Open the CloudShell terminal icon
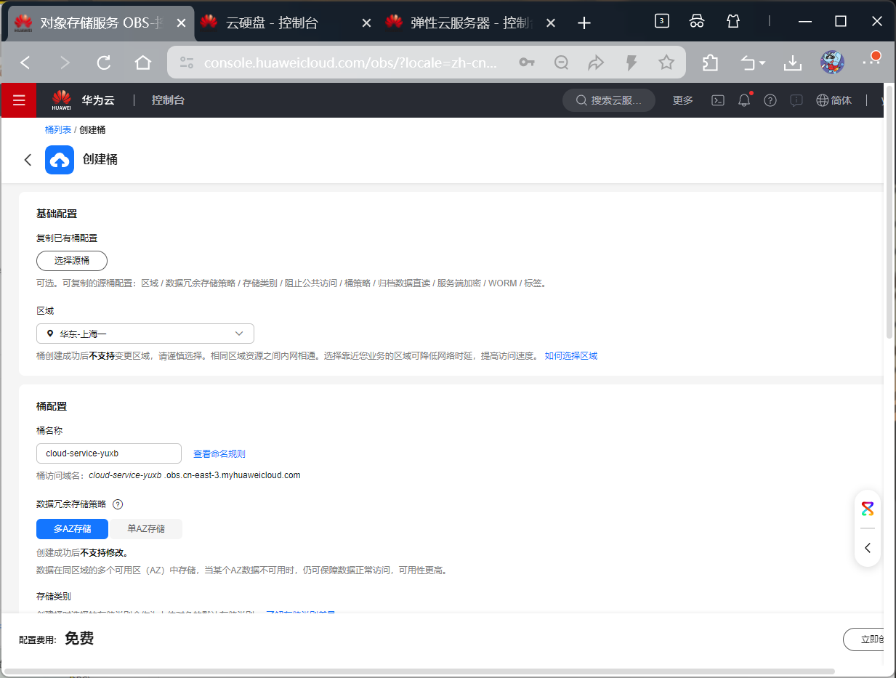This screenshot has height=678, width=896. 718,100
